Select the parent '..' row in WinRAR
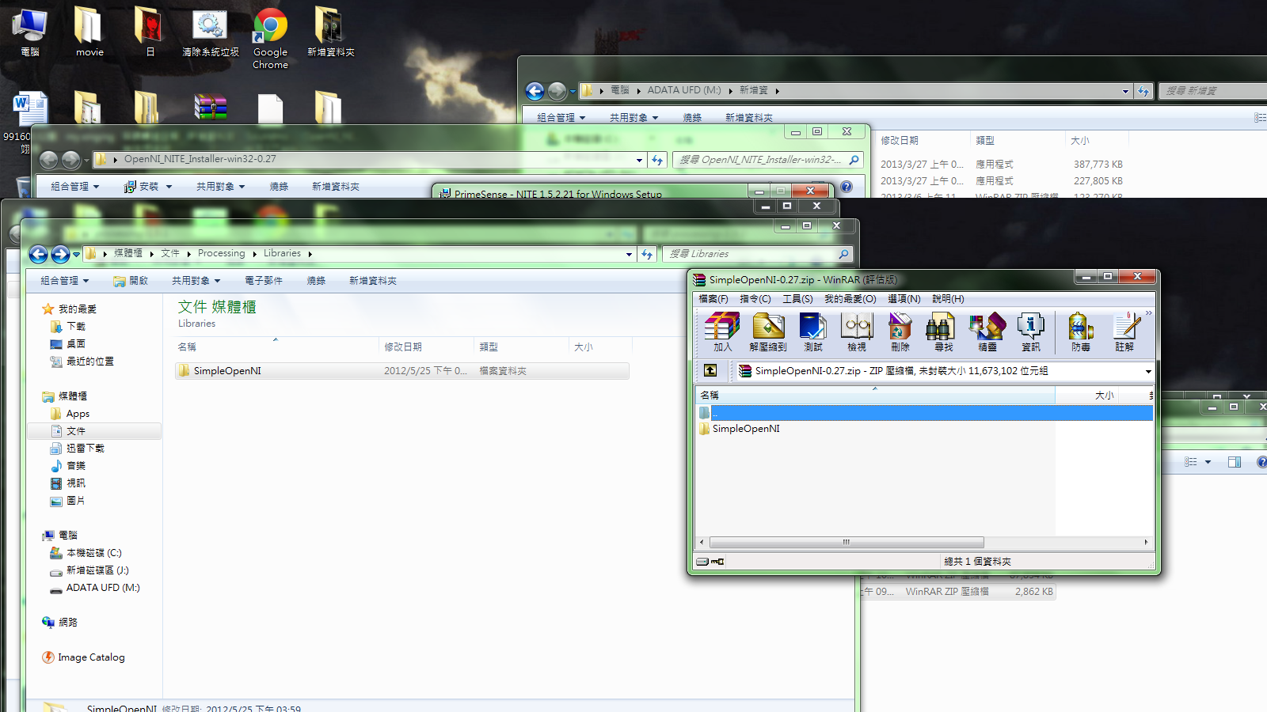Screen dimensions: 1267x712 tap(924, 413)
